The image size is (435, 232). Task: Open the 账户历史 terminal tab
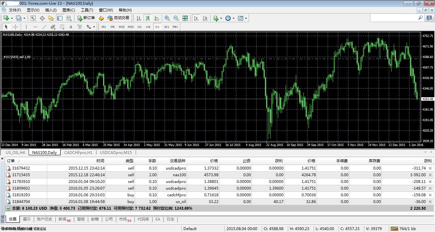(x=45, y=219)
